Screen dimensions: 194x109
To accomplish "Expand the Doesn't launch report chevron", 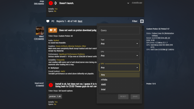I will [x=128, y=3].
